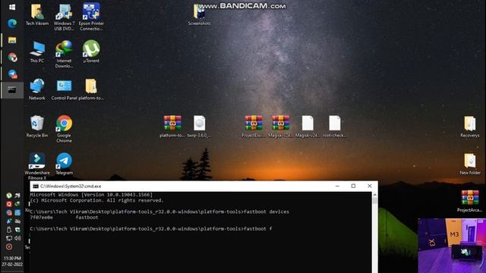The image size is (486, 273).
Task: Open File Explorer from the taskbar
Action: pyautogui.click(x=12, y=40)
